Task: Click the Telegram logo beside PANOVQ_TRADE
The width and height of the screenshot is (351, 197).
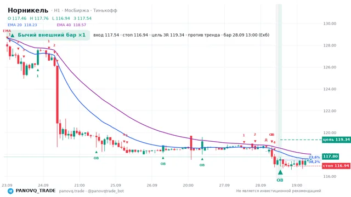Action: (x=10, y=191)
